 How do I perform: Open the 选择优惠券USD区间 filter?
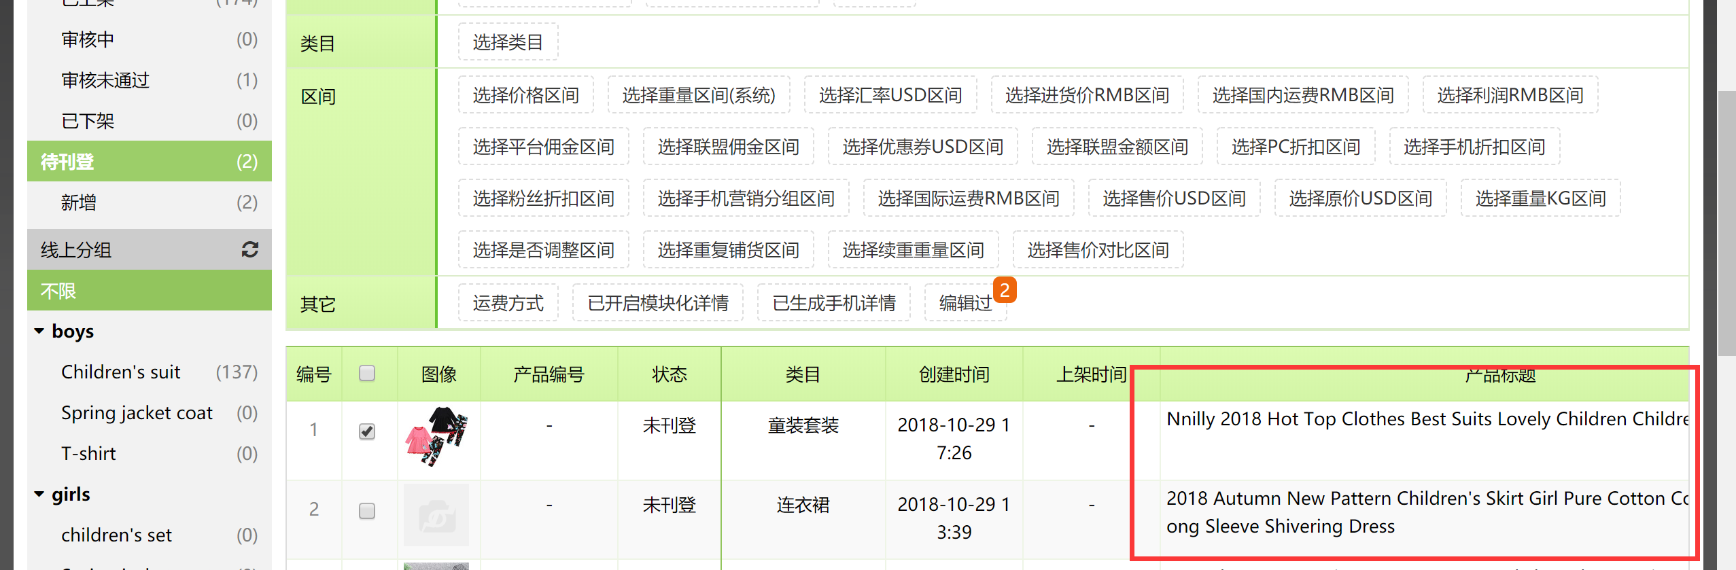(x=922, y=147)
